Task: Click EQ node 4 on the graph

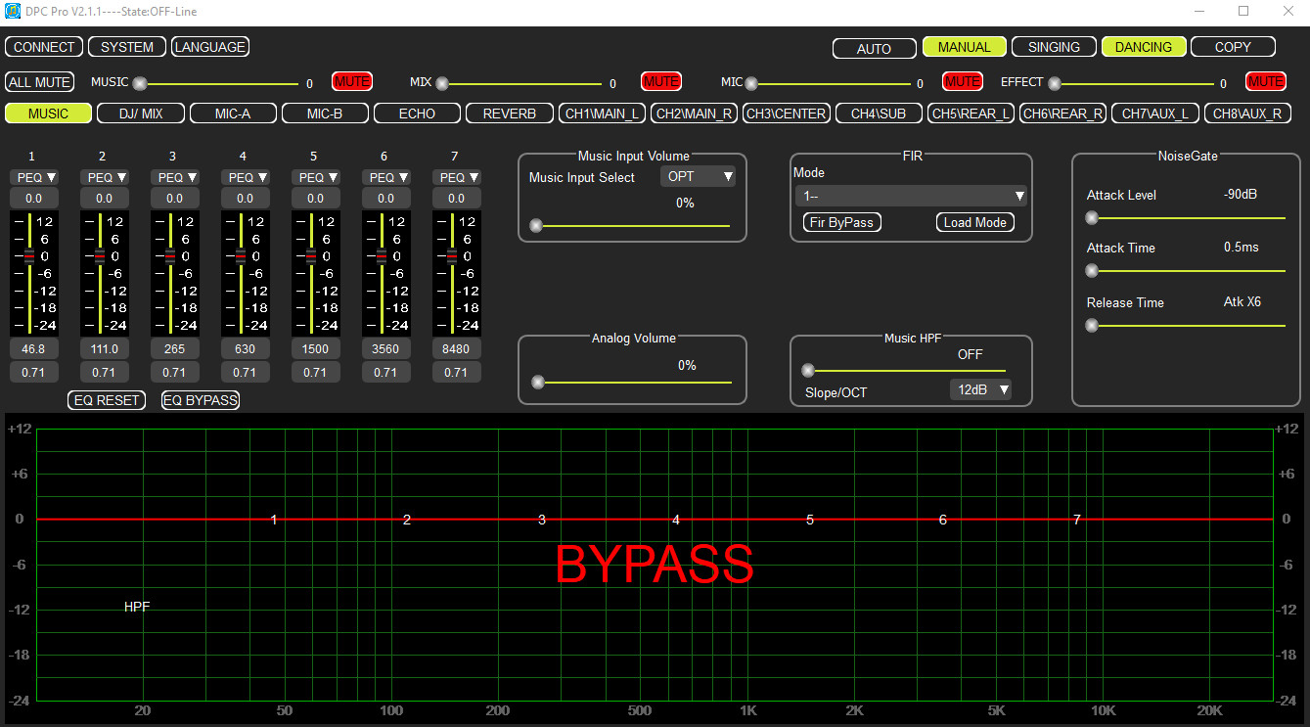Action: [x=676, y=520]
